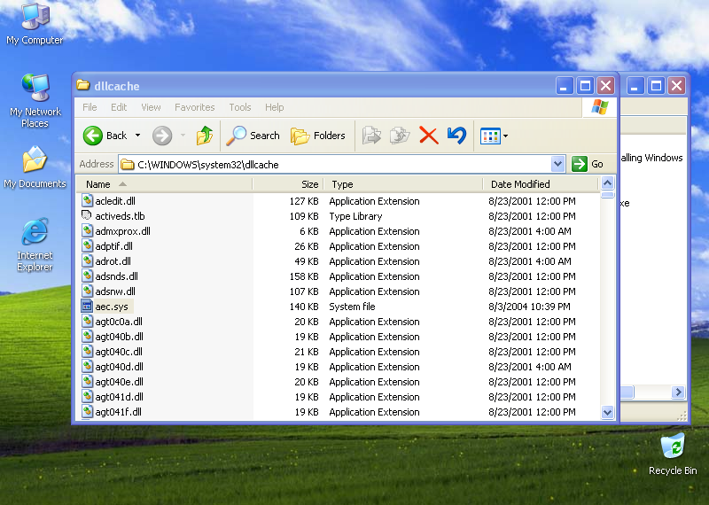Click the Go button
Viewport: 709px width, 505px height.
click(588, 164)
